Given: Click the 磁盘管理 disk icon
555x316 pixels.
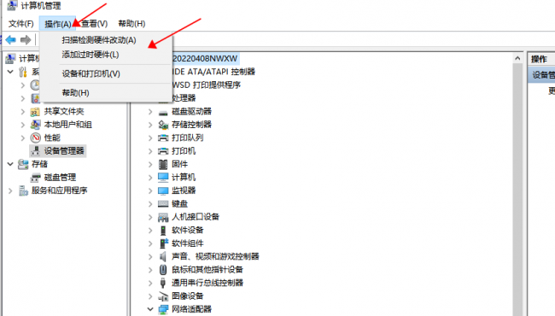Looking at the screenshot, I should pos(35,178).
